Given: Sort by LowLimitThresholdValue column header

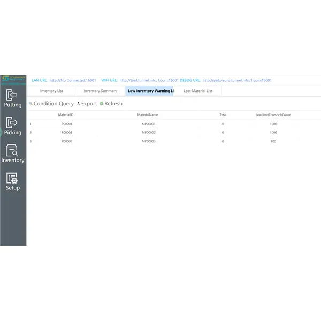Looking at the screenshot, I should (273, 115).
